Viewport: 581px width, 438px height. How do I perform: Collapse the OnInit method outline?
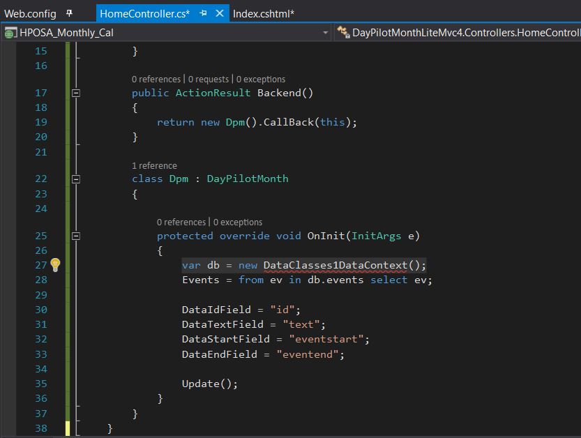click(76, 236)
